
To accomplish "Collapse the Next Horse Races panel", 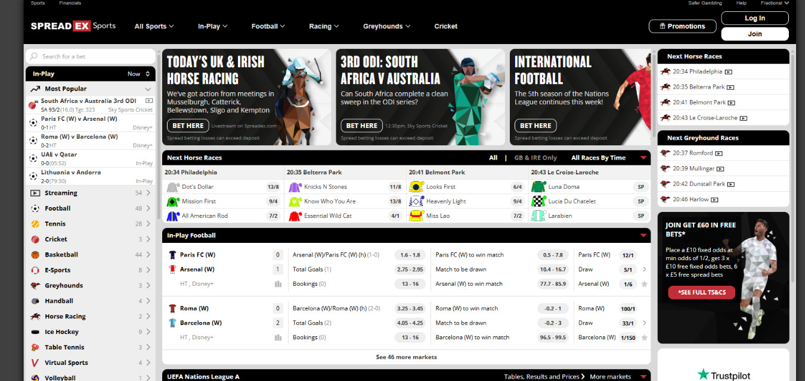I will 643,158.
